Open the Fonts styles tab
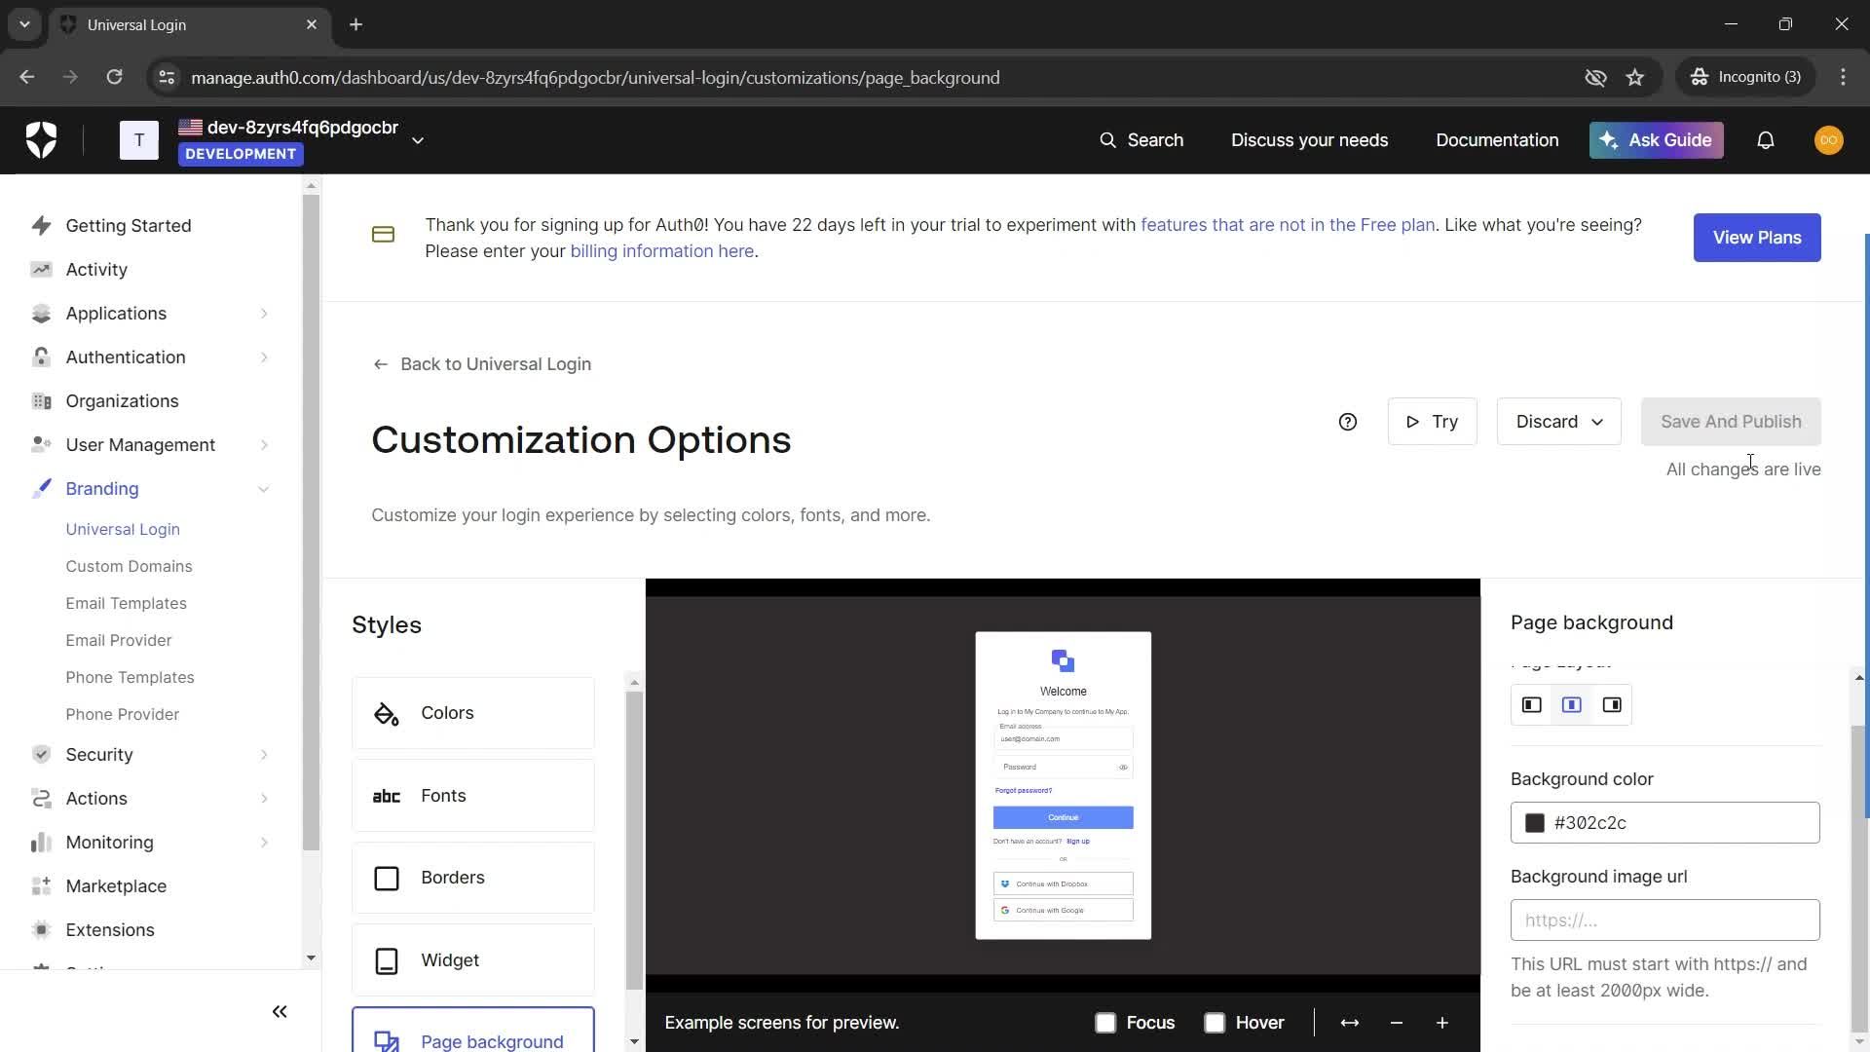This screenshot has width=1870, height=1052. pyautogui.click(x=473, y=796)
